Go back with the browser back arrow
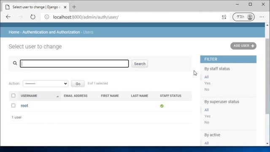Viewport: 270px width, 152px height. pos(8,17)
